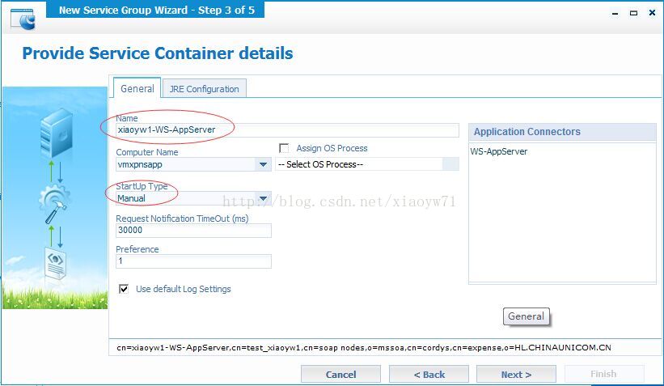
Task: Expand the StartUp Type dropdown arrow
Action: [x=263, y=198]
